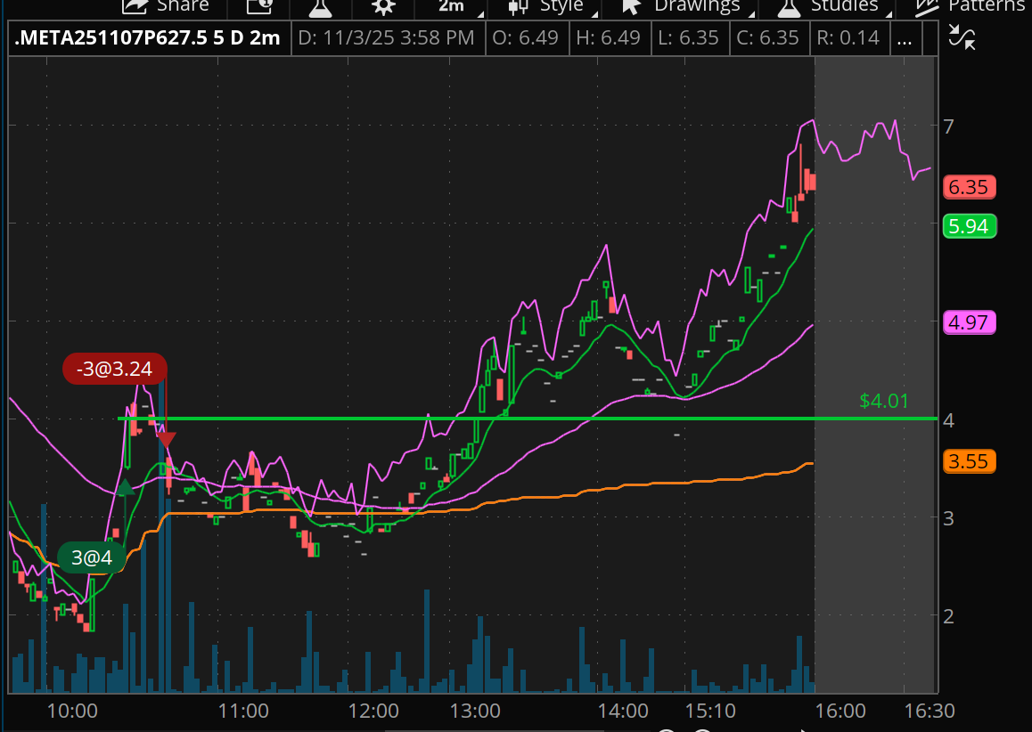Image resolution: width=1032 pixels, height=732 pixels.
Task: Expand the ellipsis in the chart header
Action: tap(905, 38)
